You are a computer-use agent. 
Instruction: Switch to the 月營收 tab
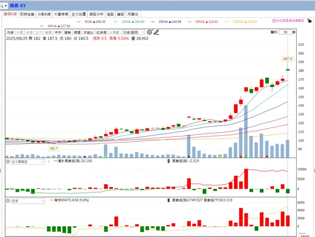[x=133, y=14]
